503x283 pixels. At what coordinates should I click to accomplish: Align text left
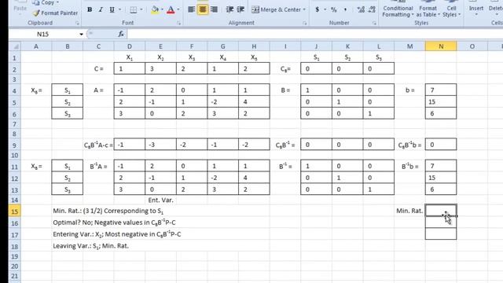point(192,9)
